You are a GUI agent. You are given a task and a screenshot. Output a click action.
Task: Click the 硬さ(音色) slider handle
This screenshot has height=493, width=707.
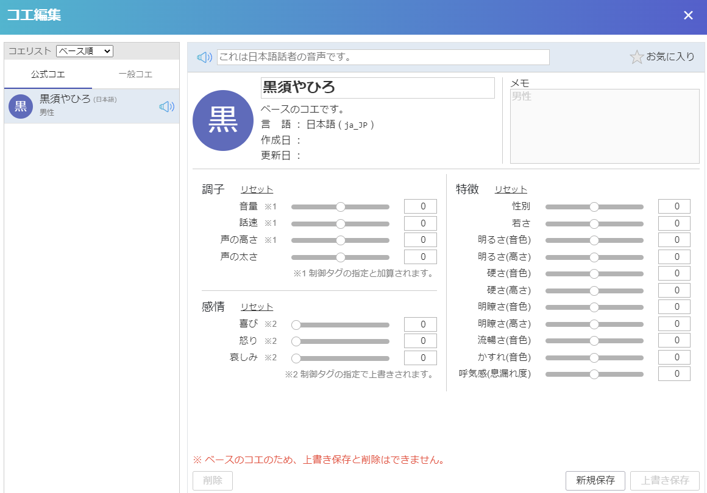click(x=594, y=274)
